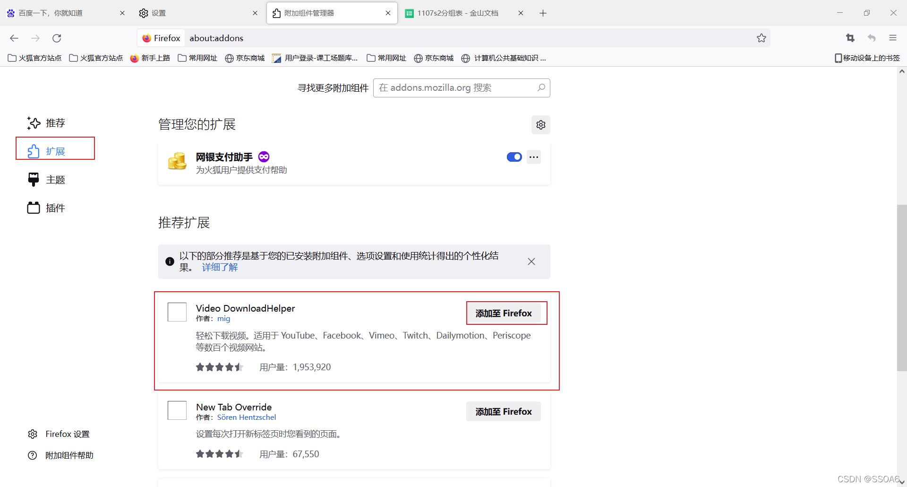Screen dimensions: 907x487
Task: Click the New Tab Override star rating
Action: coord(220,454)
